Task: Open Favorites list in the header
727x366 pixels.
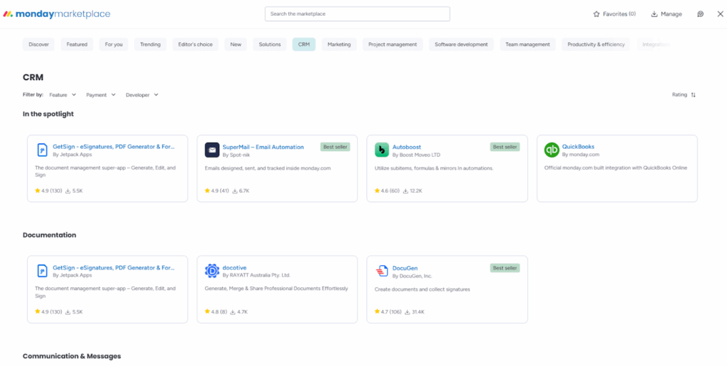Action: (614, 14)
